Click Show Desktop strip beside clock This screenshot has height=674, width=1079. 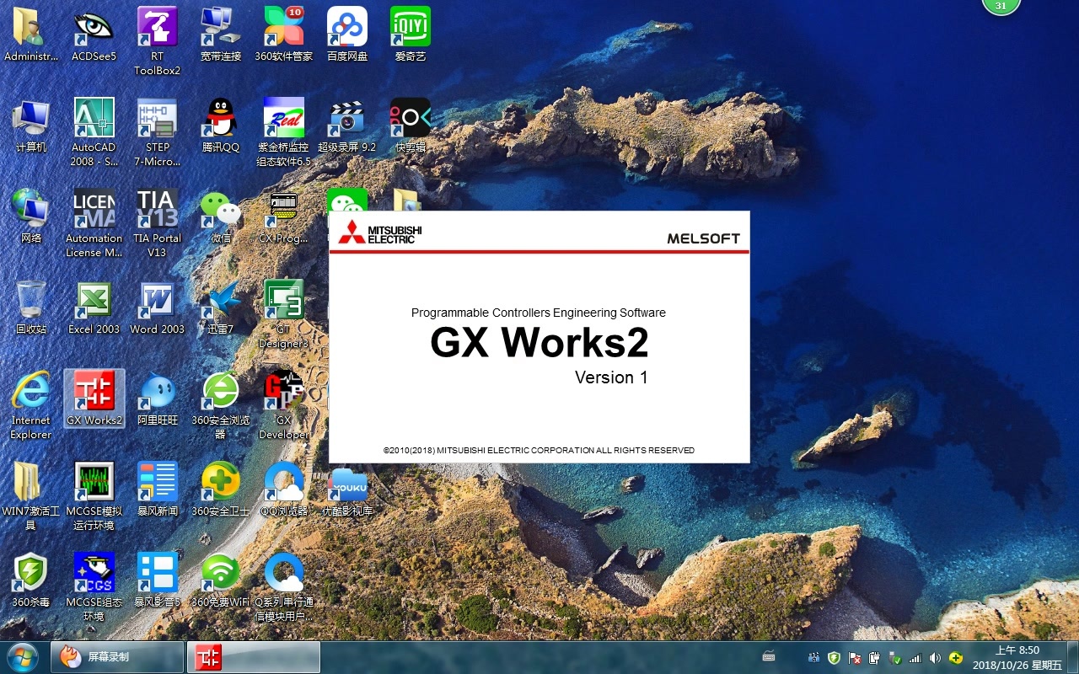tap(1072, 657)
